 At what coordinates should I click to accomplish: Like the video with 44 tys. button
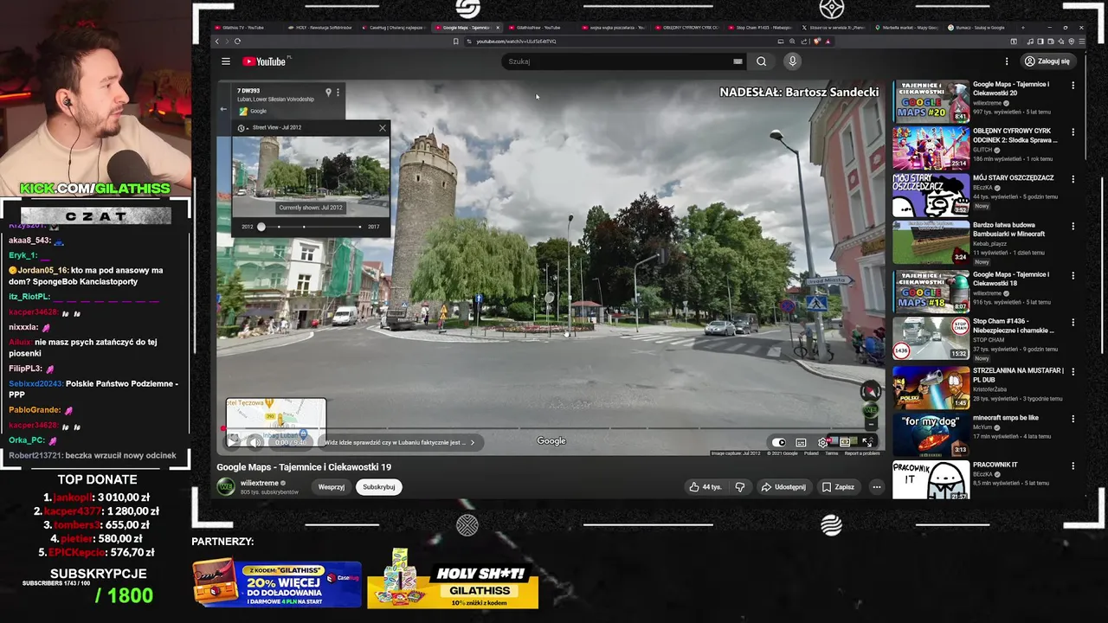[x=705, y=487]
